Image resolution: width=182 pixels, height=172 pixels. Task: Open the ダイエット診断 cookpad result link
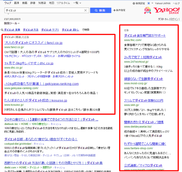41,139
